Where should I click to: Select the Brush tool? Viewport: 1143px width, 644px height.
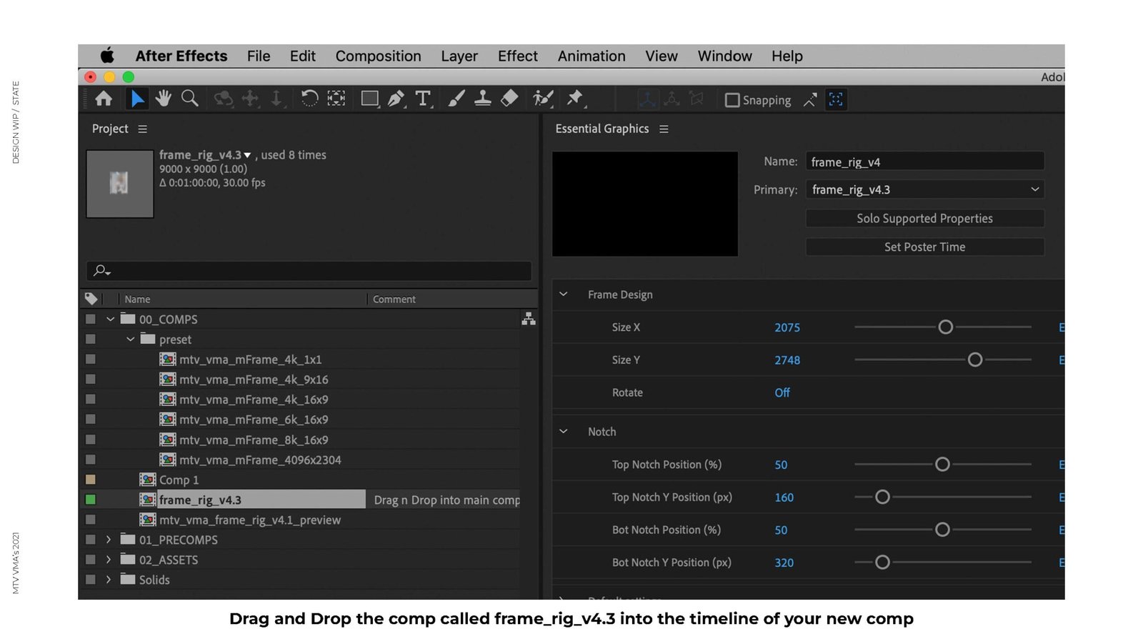click(x=456, y=99)
